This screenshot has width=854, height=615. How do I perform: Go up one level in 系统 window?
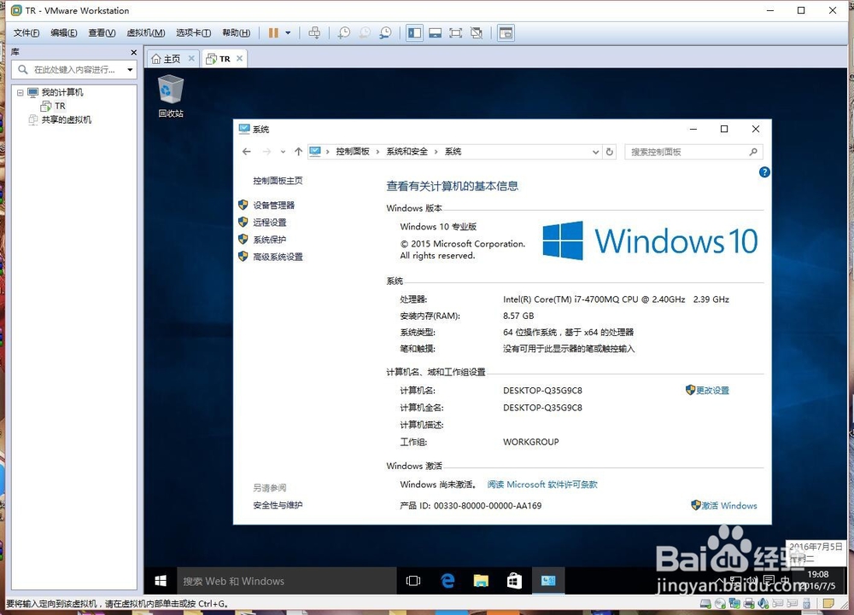click(298, 152)
